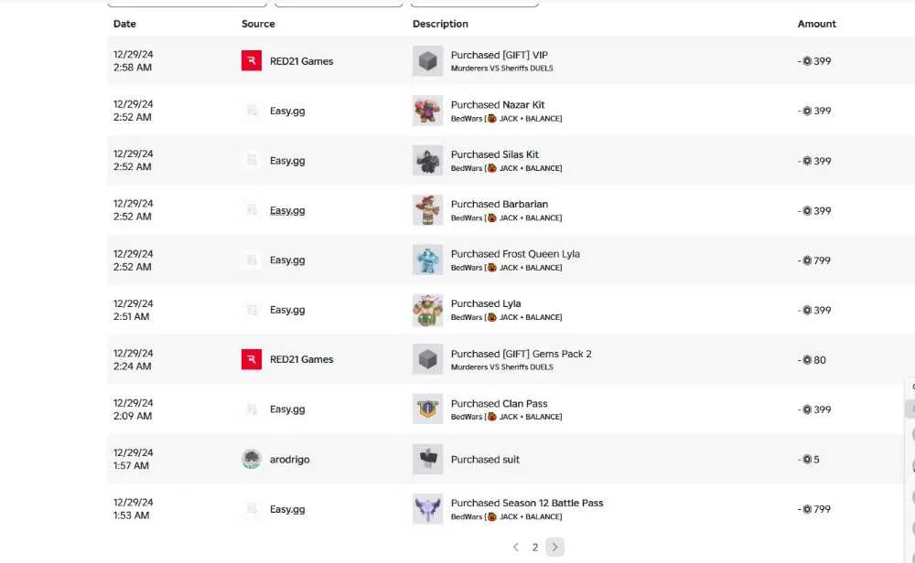The image size is (915, 563).
Task: Click the Purchased Frost Queen Lyla description
Action: pos(515,254)
